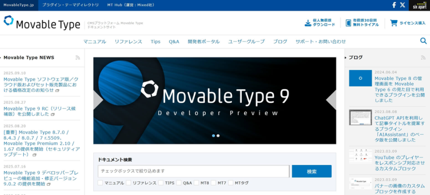Open the 開発者ポータル nav item
Viewport: 430px width, 195px height.
pos(204,41)
